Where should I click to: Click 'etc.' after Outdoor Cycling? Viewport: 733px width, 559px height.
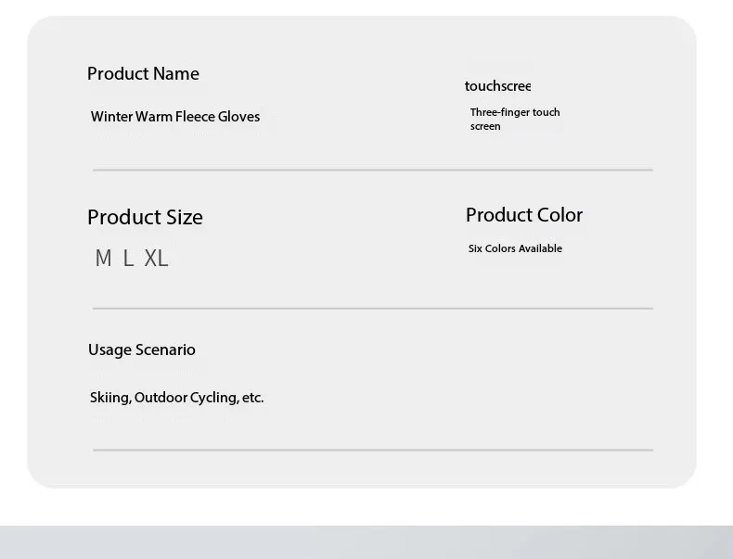pyautogui.click(x=252, y=398)
